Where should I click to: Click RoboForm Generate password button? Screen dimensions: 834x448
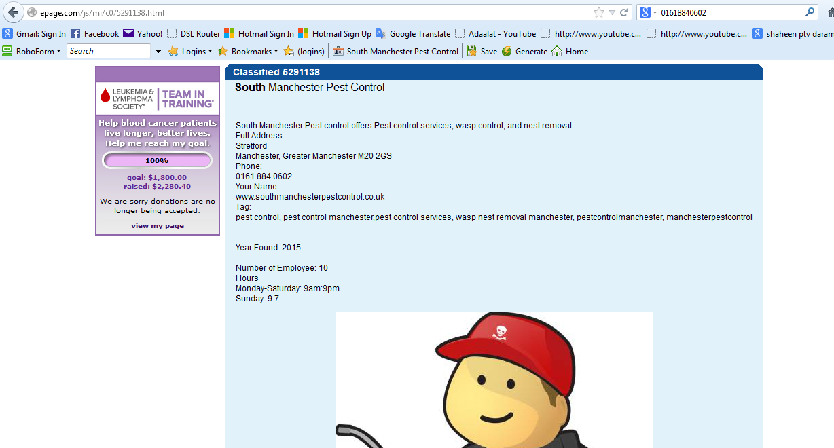[x=524, y=51]
